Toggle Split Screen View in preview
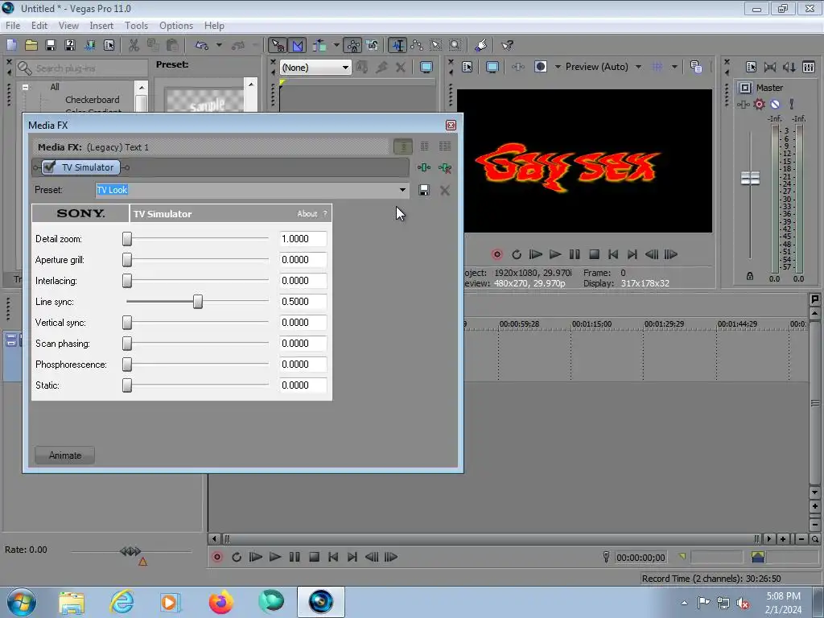The image size is (824, 618). coord(540,66)
